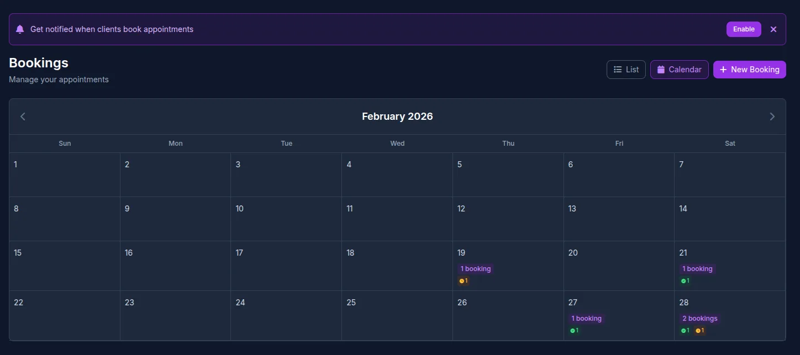
Task: Switch to List view
Action: (626, 69)
